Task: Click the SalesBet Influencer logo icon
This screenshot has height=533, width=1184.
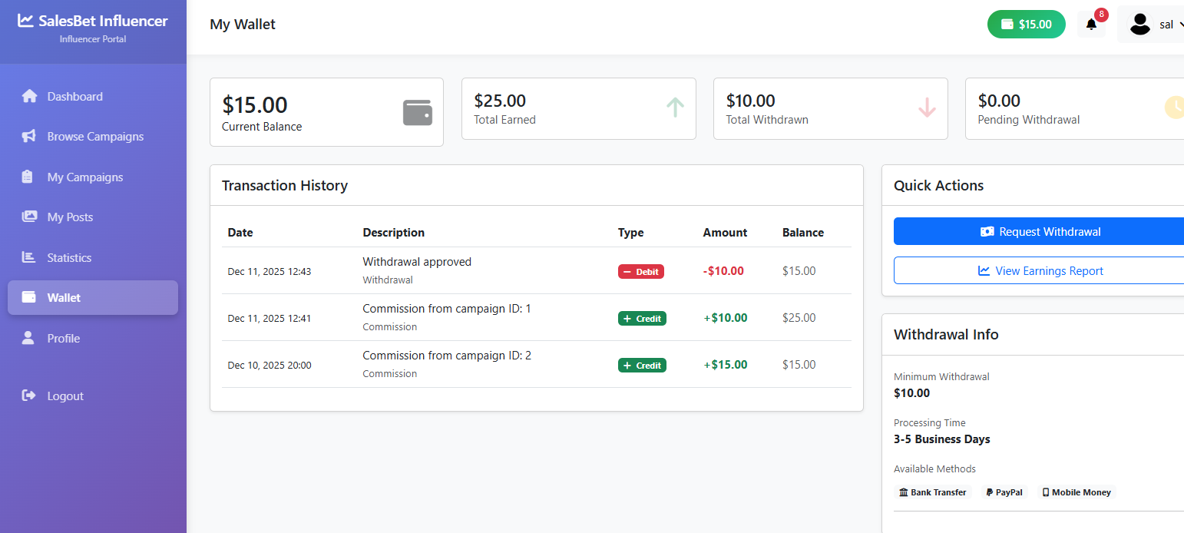Action: 27,21
